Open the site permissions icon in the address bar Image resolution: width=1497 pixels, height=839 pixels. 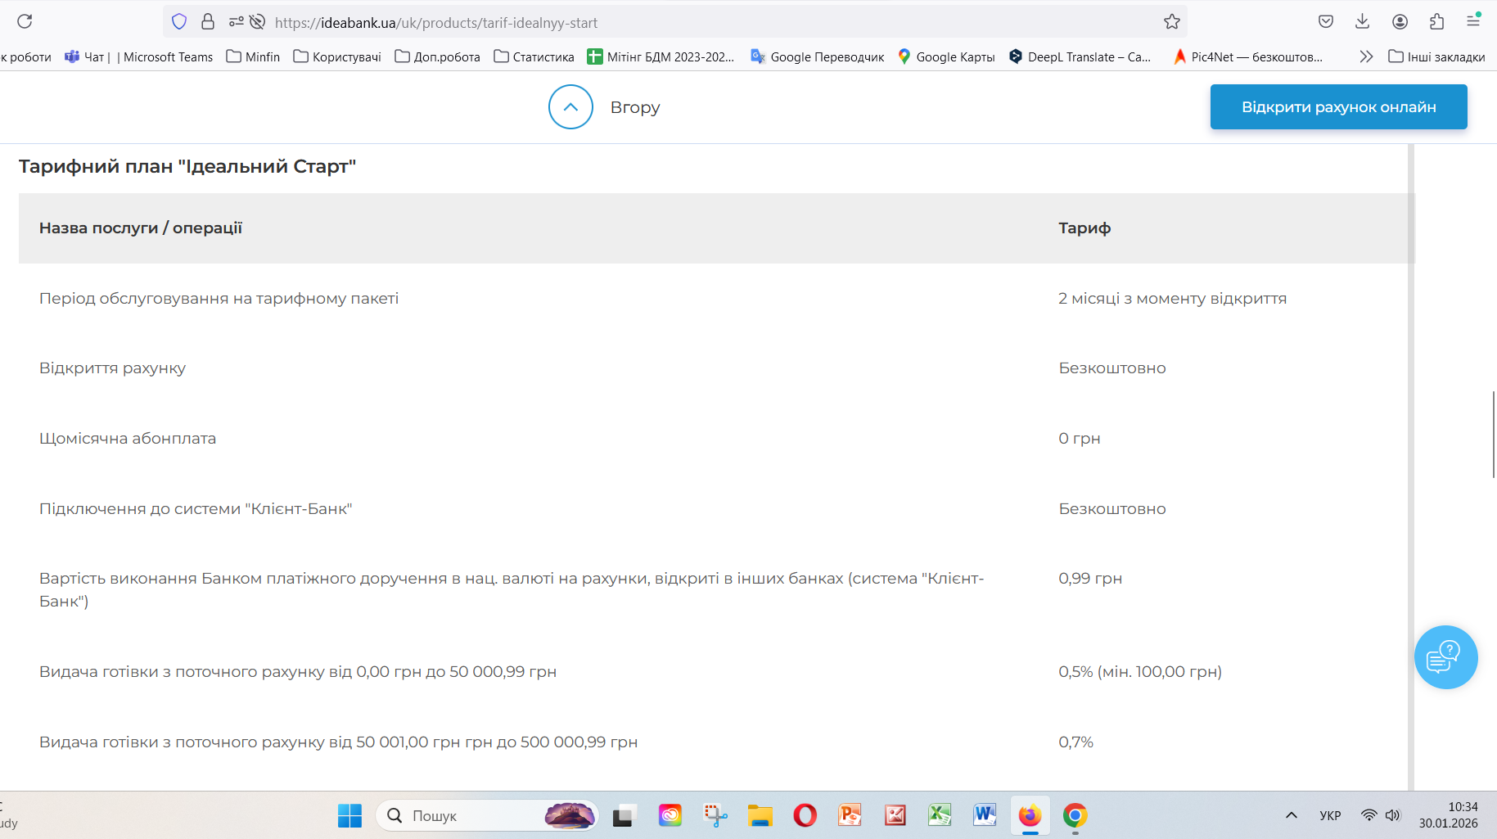pyautogui.click(x=237, y=22)
